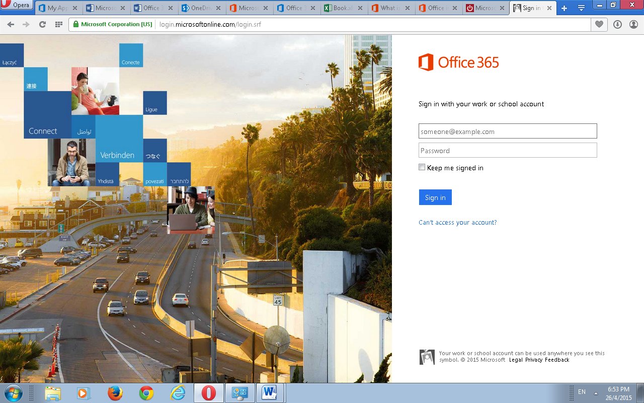Viewport: 644px width, 403px height.
Task: Launch Firefox from the taskbar
Action: point(115,393)
